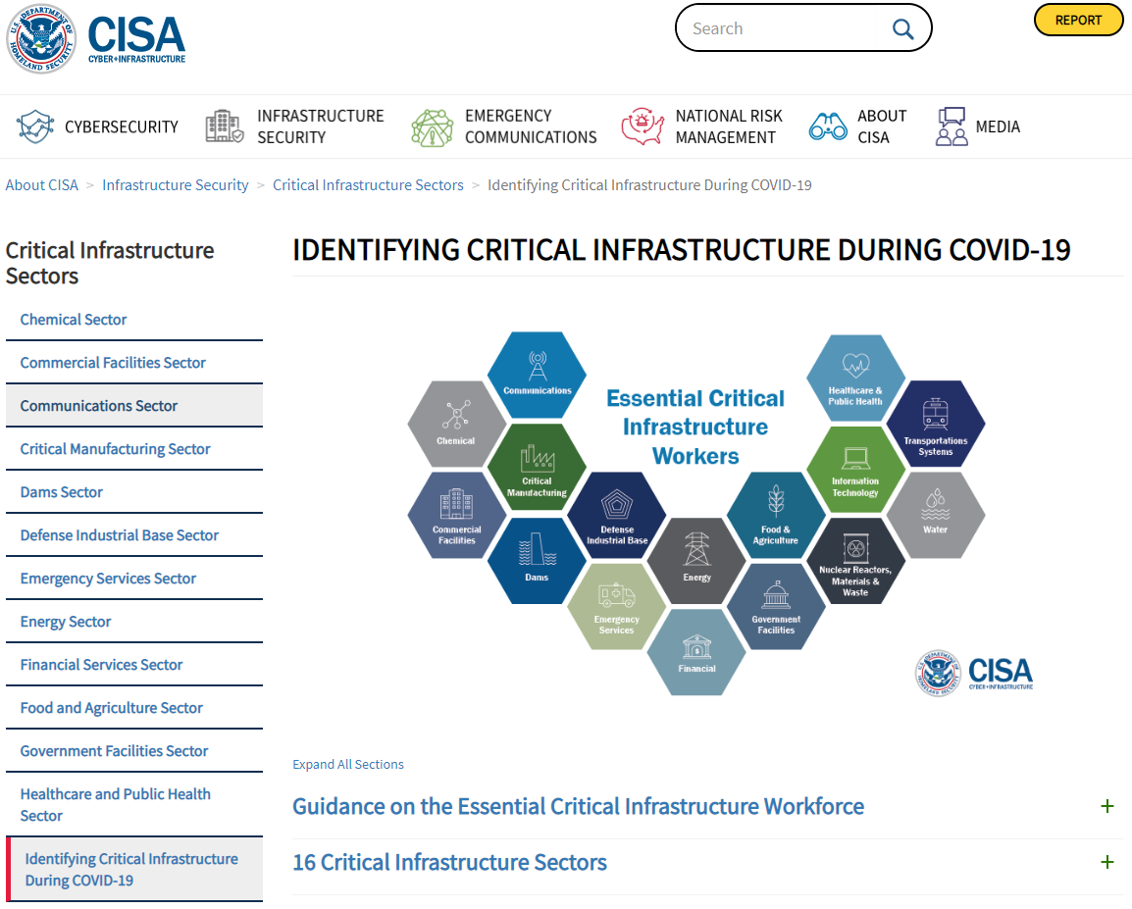Click the Water hexagon
Image resolution: width=1132 pixels, height=909 pixels.
coord(936,515)
